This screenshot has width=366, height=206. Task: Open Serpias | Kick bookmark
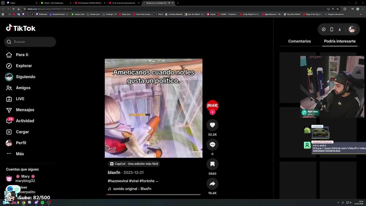click(78, 14)
